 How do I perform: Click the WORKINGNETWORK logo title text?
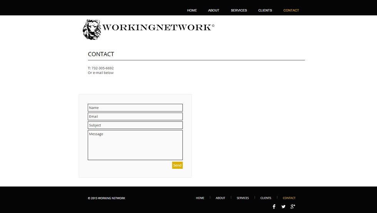click(158, 27)
